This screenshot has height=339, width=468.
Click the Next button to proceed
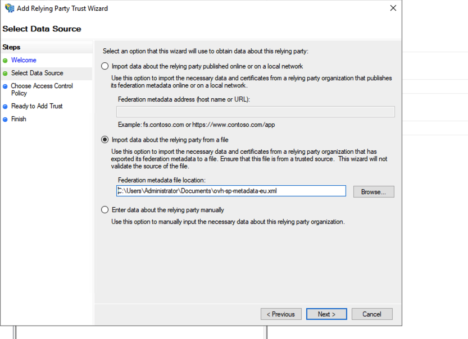326,314
